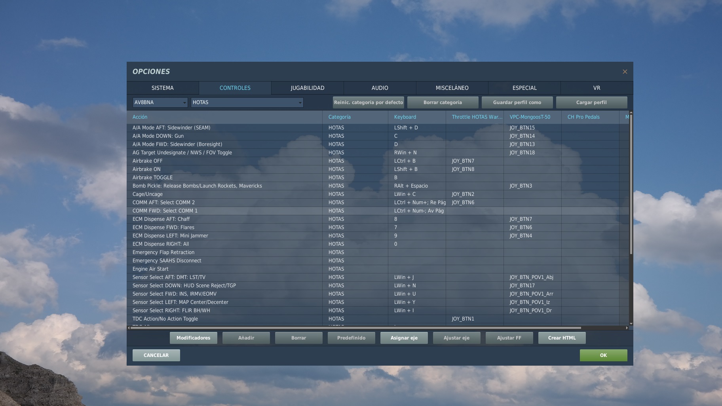Viewport: 722px width, 406px height.
Task: Click the scroll-up arrow of the vertical scrollbar
Action: click(631, 113)
